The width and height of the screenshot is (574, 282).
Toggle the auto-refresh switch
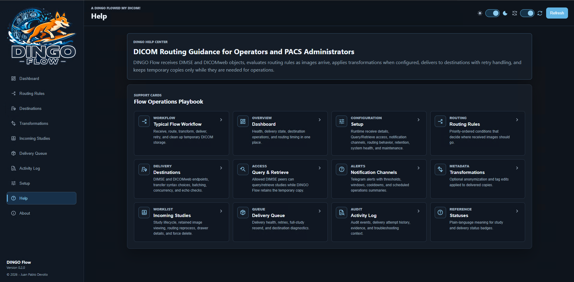tap(527, 13)
